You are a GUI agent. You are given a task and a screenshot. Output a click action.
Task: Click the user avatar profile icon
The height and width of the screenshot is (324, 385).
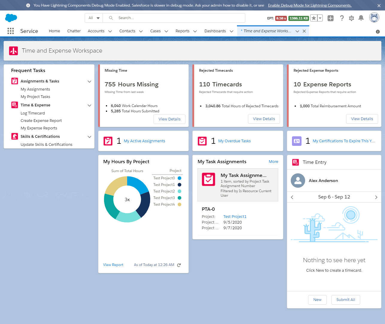point(374,18)
